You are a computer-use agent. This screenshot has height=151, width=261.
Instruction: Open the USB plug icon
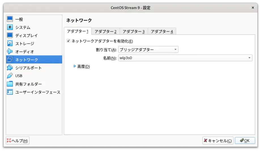click(10, 76)
